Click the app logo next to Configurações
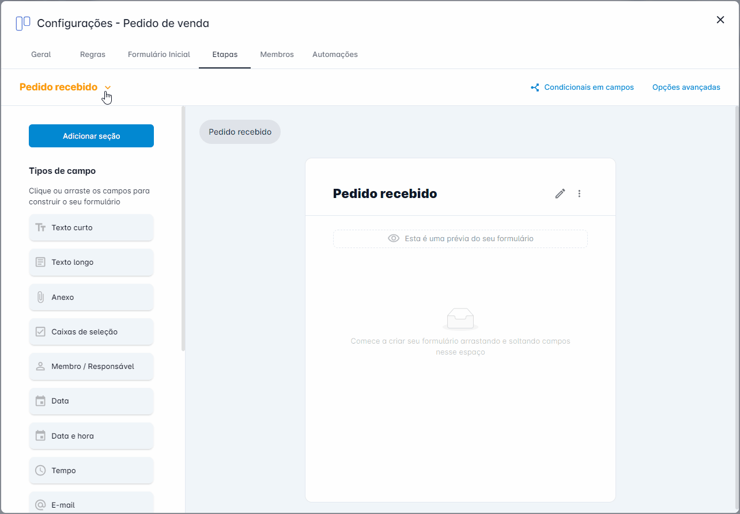This screenshot has width=740, height=514. 23,24
